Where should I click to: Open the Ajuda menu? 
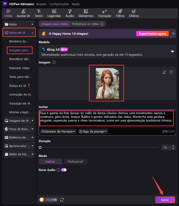pos(76,4)
